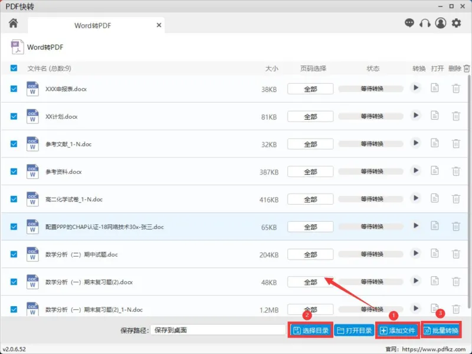Viewport: 472px width, 354px height.
Task: Open converted 高二化学试卷_1-N.doc document icon
Action: [434, 198]
